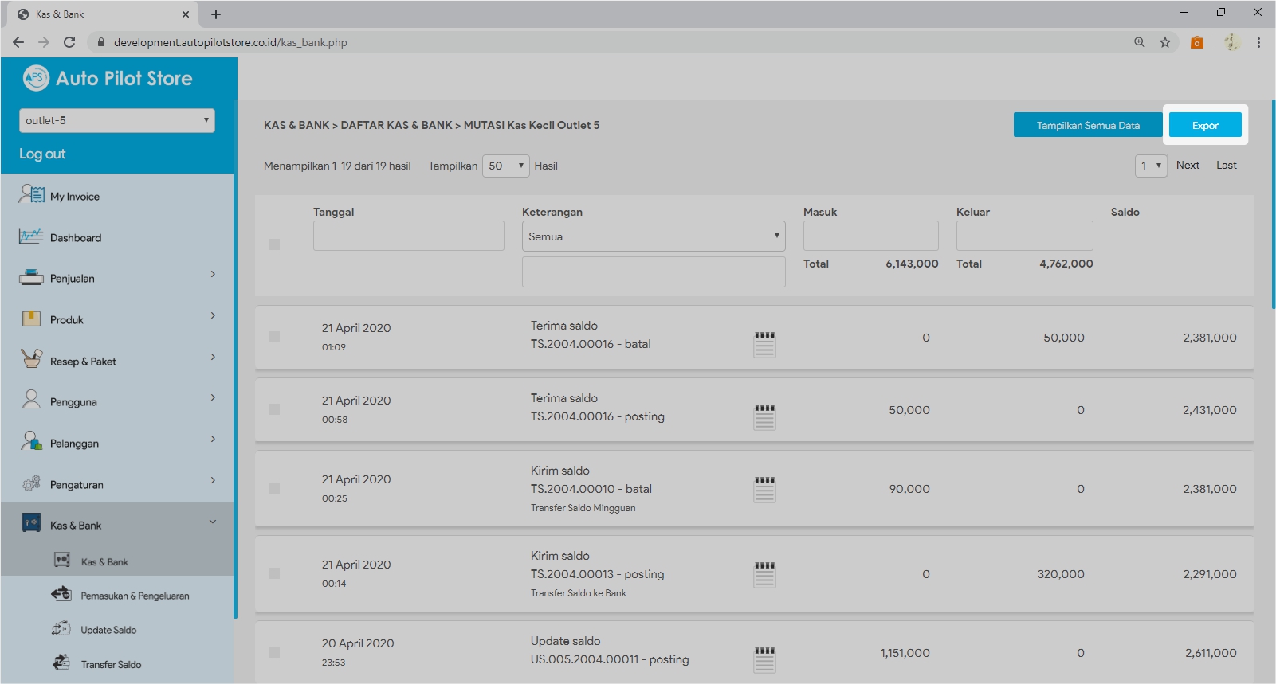Image resolution: width=1276 pixels, height=684 pixels.
Task: Click the Update Saldo sidebar icon
Action: coord(61,629)
